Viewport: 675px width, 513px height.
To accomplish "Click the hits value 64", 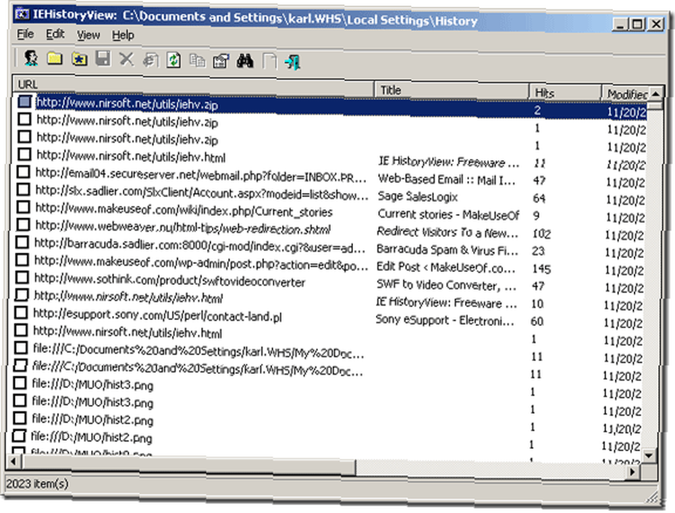I will 539,198.
